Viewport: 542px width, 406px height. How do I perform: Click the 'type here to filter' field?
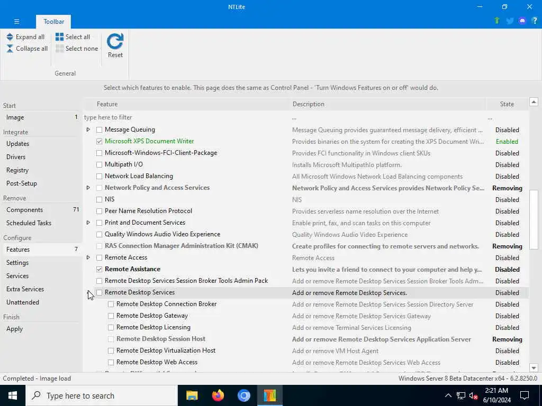[x=187, y=118]
